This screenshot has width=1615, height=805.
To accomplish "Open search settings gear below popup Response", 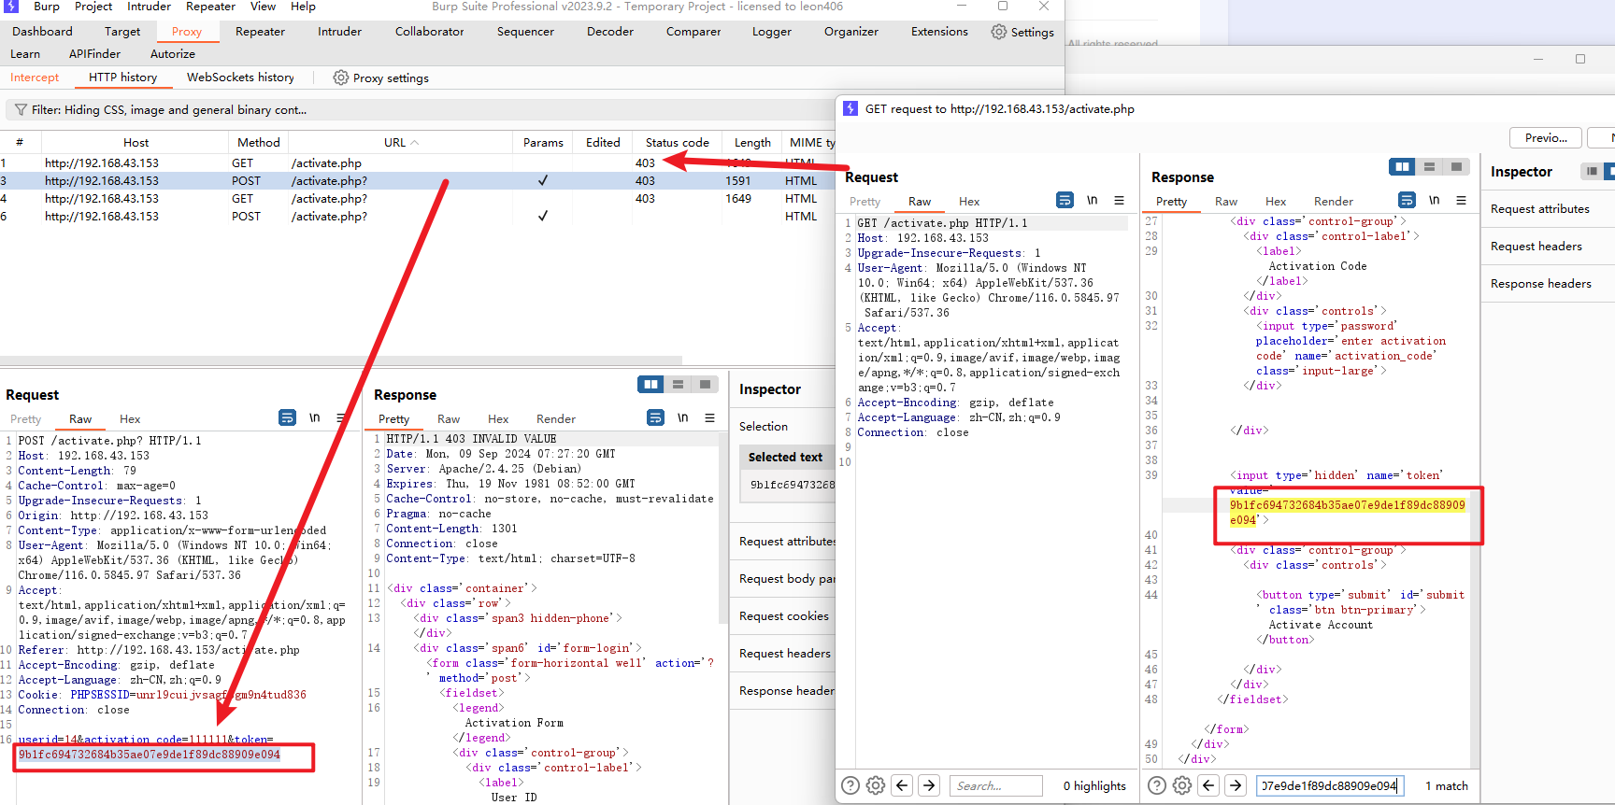I will click(1182, 785).
